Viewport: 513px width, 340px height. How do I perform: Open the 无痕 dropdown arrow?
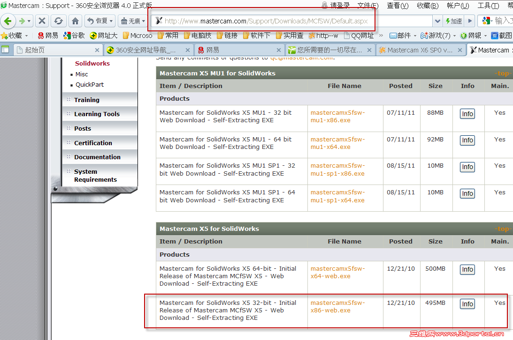coord(144,21)
